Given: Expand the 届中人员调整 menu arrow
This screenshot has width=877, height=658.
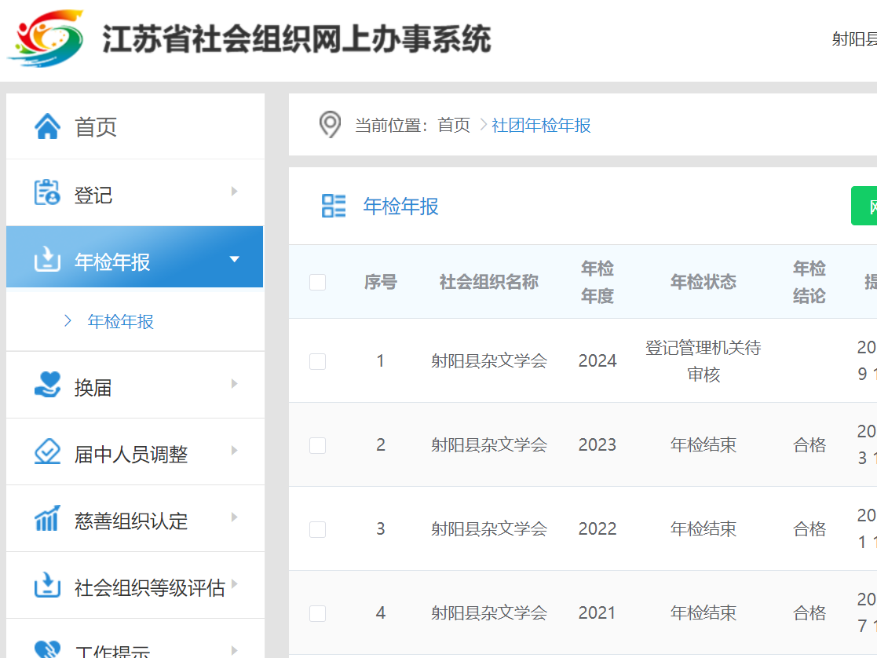Looking at the screenshot, I should (x=234, y=451).
